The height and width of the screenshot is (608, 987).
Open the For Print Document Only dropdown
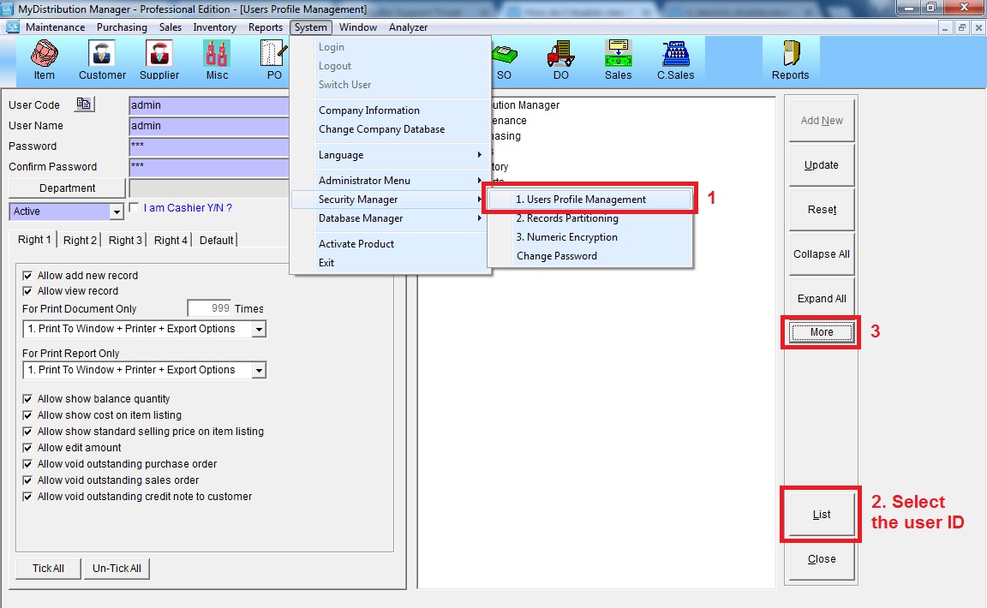click(x=259, y=329)
